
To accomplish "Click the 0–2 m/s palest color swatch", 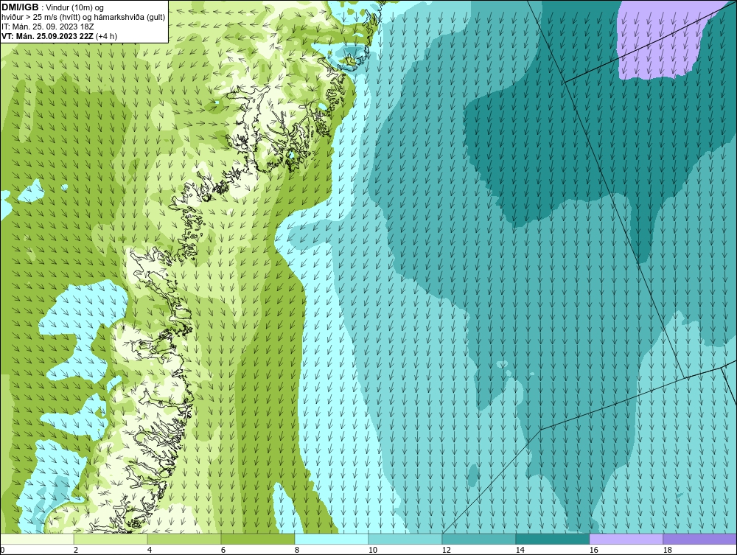I will 37,539.
